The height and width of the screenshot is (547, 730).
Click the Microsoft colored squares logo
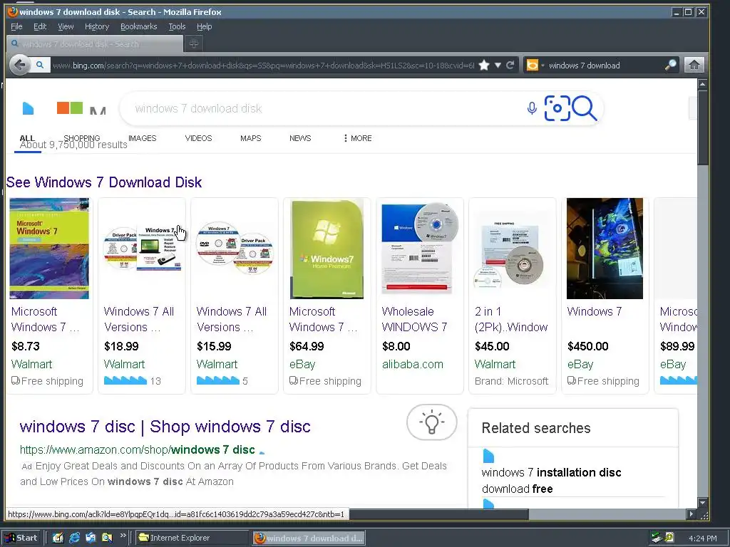[70, 108]
